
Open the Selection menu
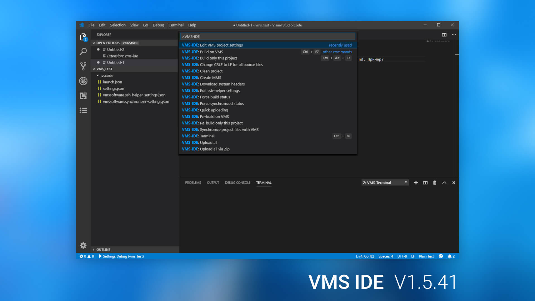click(118, 25)
